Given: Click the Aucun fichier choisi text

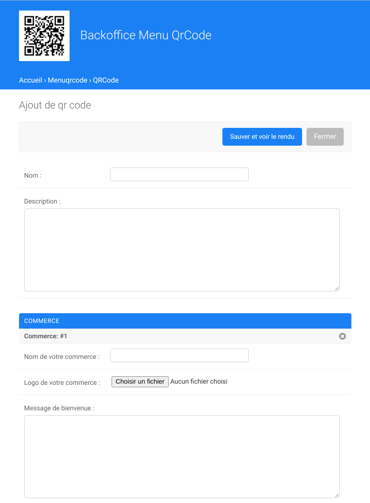Looking at the screenshot, I should click(x=199, y=382).
